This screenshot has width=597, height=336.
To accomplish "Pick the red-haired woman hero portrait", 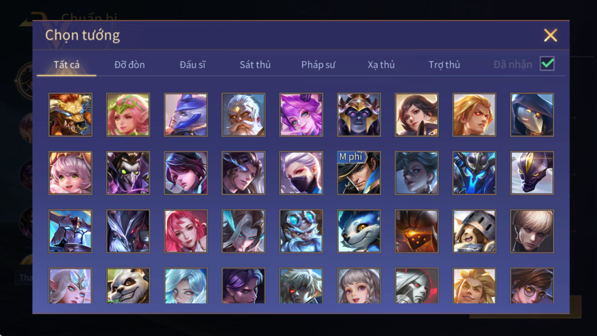I will pos(185,231).
